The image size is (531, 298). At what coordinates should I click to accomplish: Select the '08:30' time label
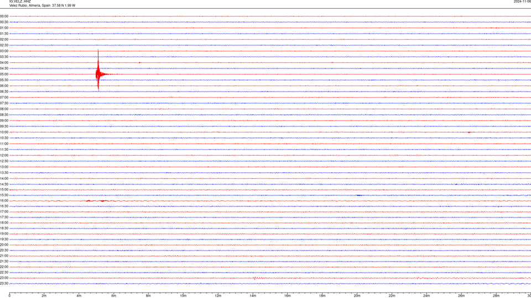pyautogui.click(x=4, y=115)
